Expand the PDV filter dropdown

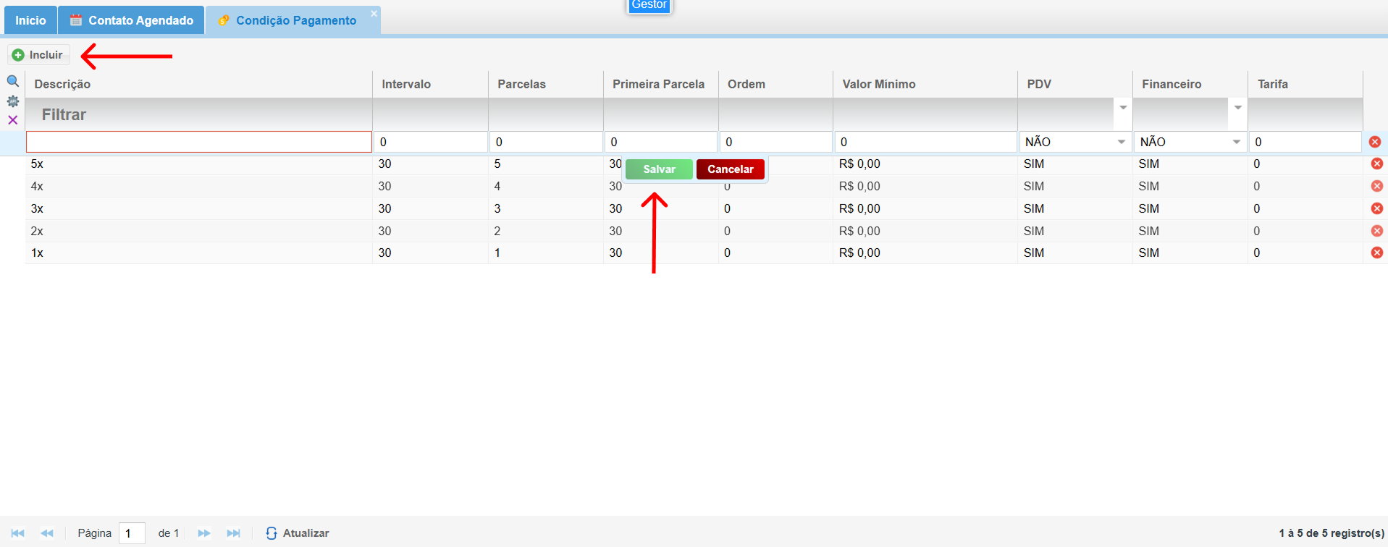tap(1122, 108)
